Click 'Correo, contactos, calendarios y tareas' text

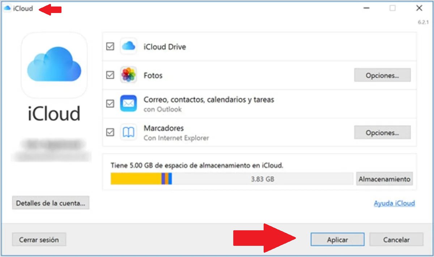click(x=209, y=100)
